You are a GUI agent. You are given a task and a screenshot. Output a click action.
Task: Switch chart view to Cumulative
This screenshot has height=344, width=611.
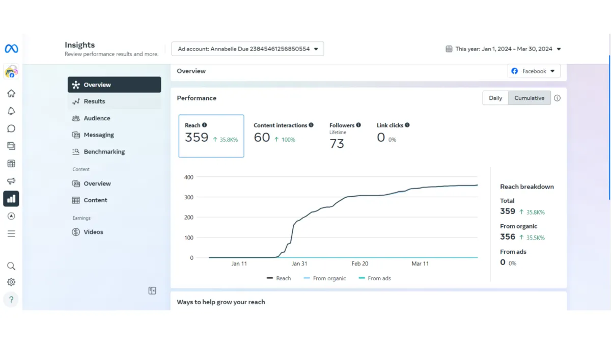tap(529, 98)
